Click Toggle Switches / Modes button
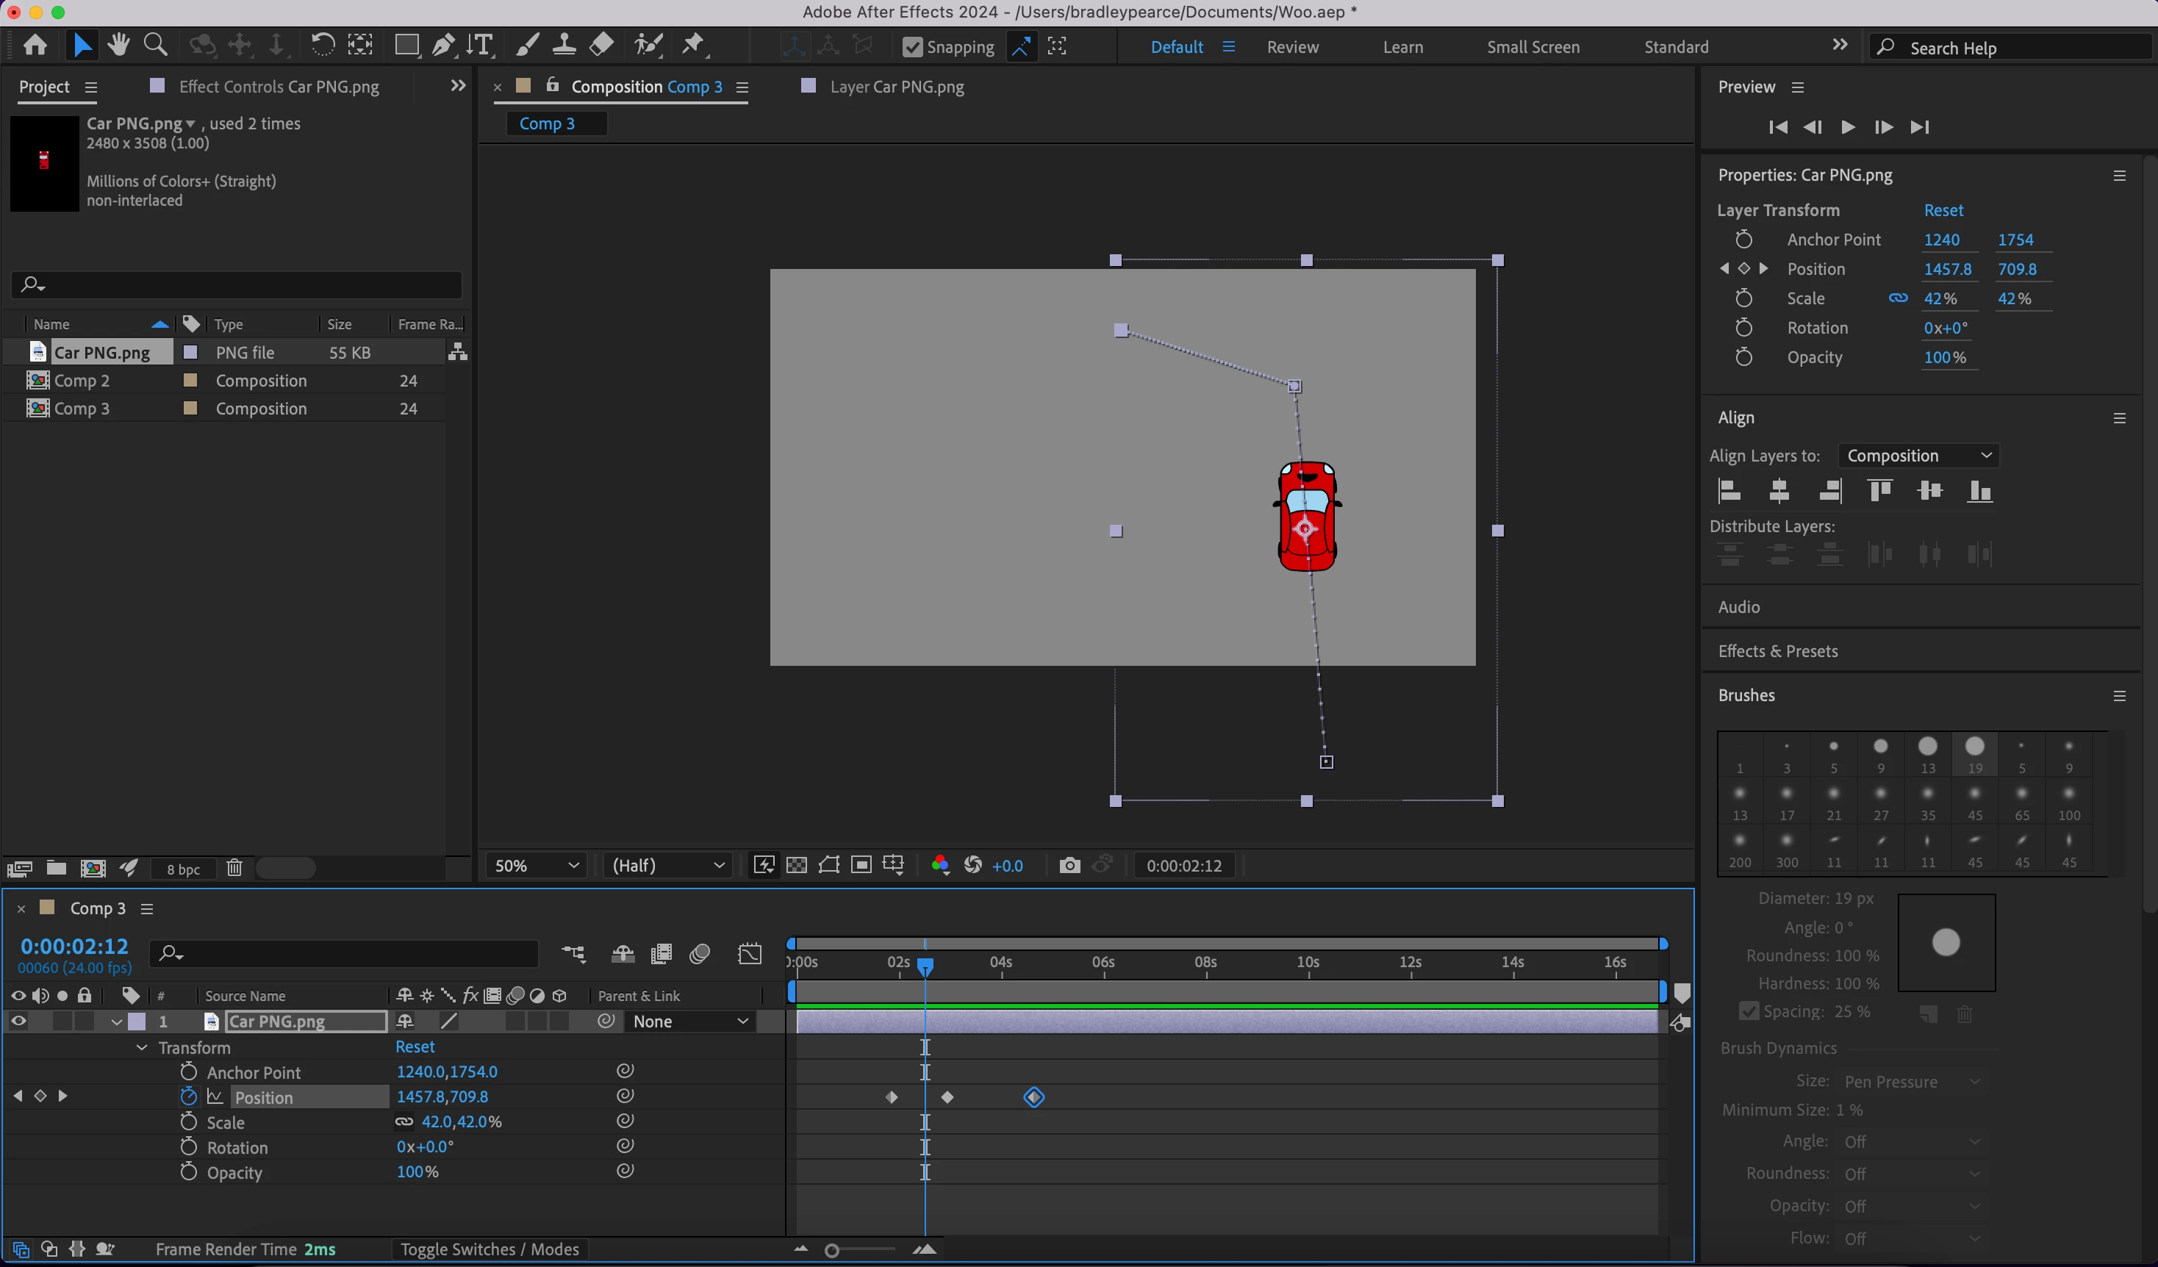The height and width of the screenshot is (1267, 2158). (489, 1249)
